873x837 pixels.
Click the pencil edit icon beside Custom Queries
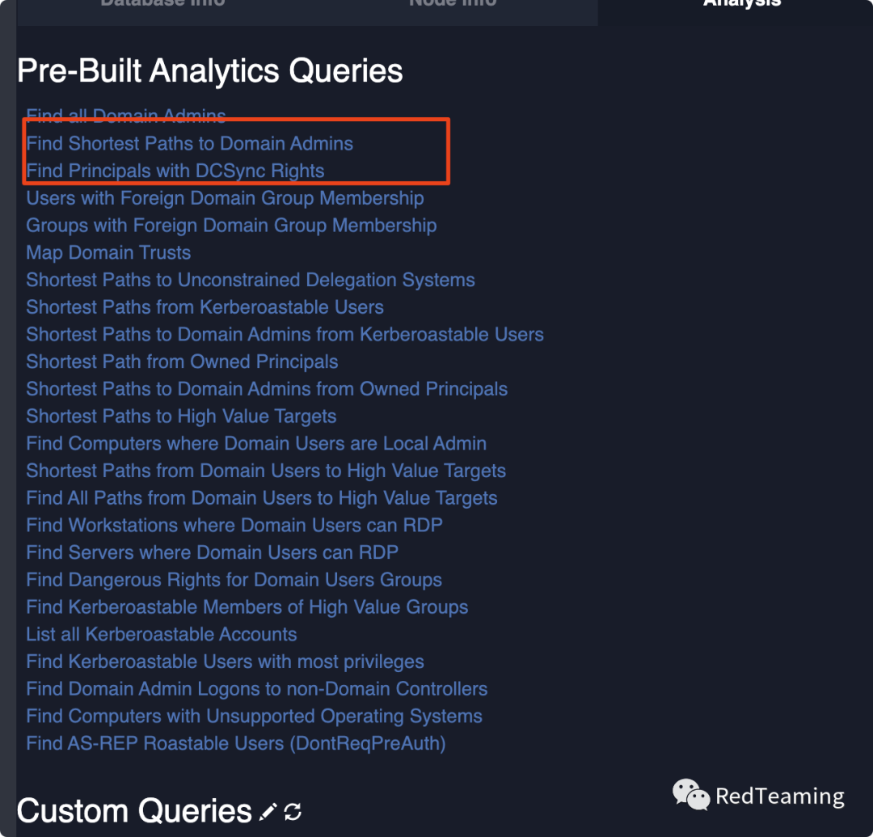pos(268,812)
